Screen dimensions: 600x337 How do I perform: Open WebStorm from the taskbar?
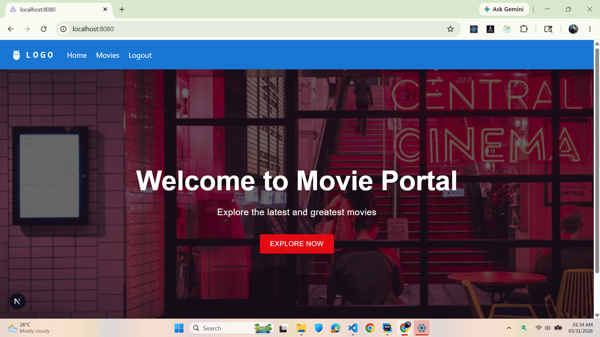[387, 328]
